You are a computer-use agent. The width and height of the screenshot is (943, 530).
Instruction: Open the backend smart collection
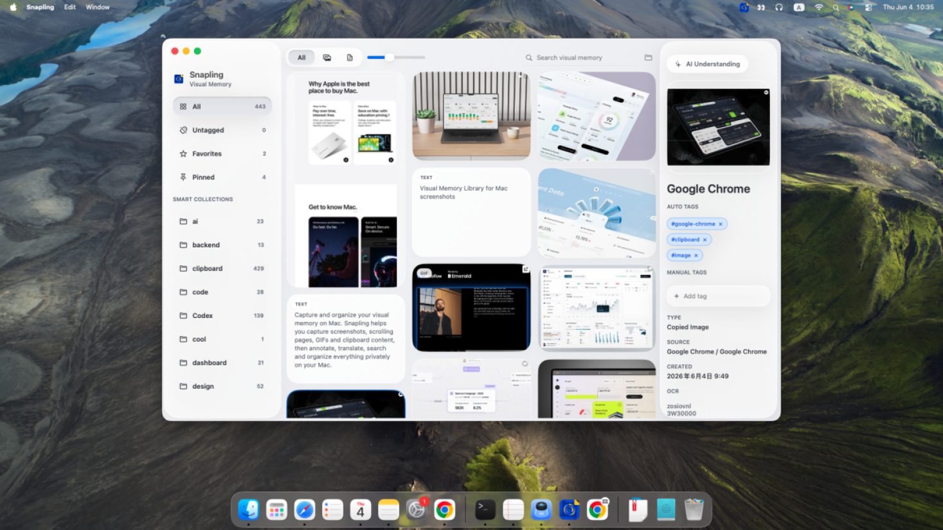coord(222,245)
